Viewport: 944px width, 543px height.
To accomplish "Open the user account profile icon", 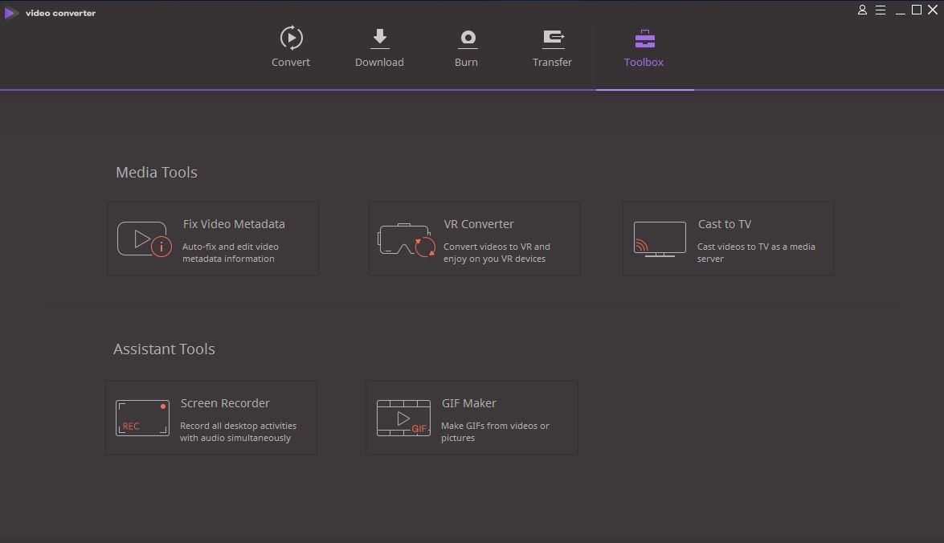I will click(x=862, y=10).
